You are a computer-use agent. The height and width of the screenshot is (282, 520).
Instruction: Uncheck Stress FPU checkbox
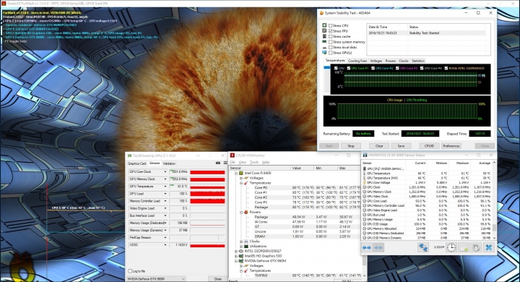point(330,31)
